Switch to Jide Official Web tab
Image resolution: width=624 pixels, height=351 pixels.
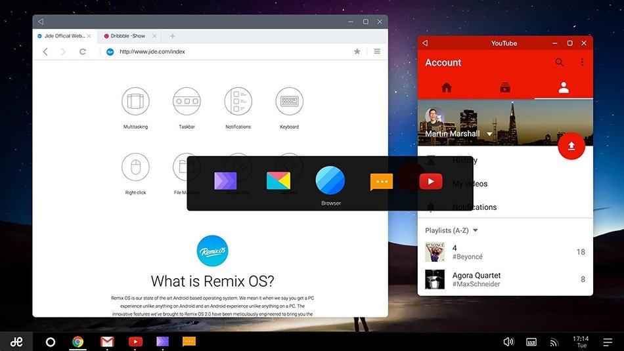pyautogui.click(x=64, y=36)
